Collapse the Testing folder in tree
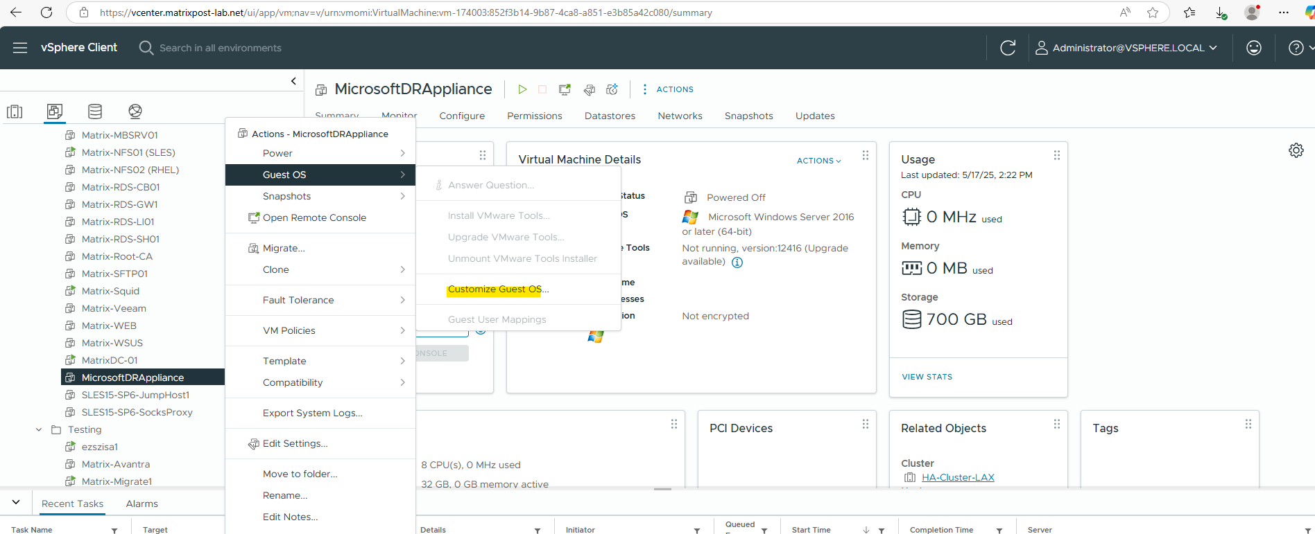The width and height of the screenshot is (1315, 534). click(x=39, y=429)
